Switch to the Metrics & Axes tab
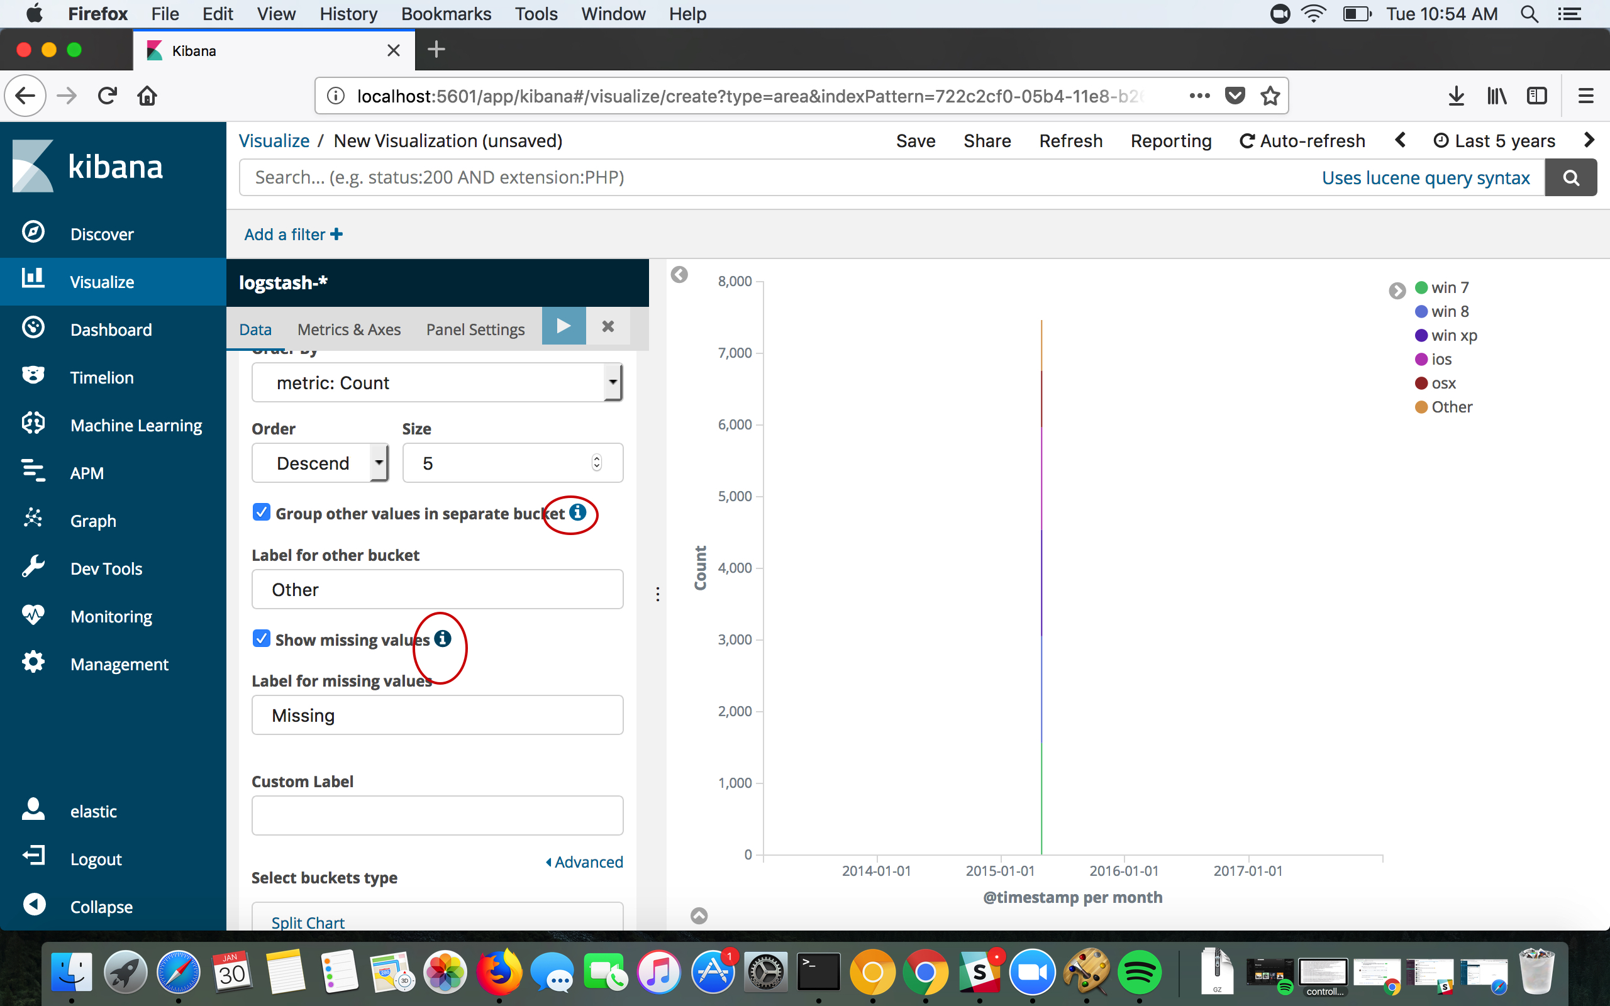The height and width of the screenshot is (1006, 1610). (348, 329)
